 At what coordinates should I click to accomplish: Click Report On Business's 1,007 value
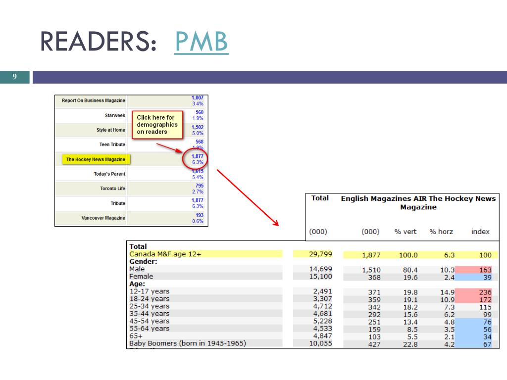click(x=197, y=97)
